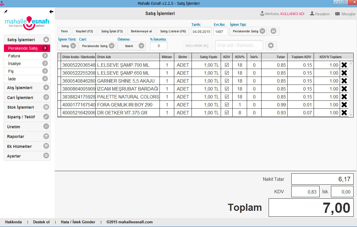This screenshot has height=227, width=357.
Task: Click the % İskonto input field
Action: pyautogui.click(x=159, y=46)
